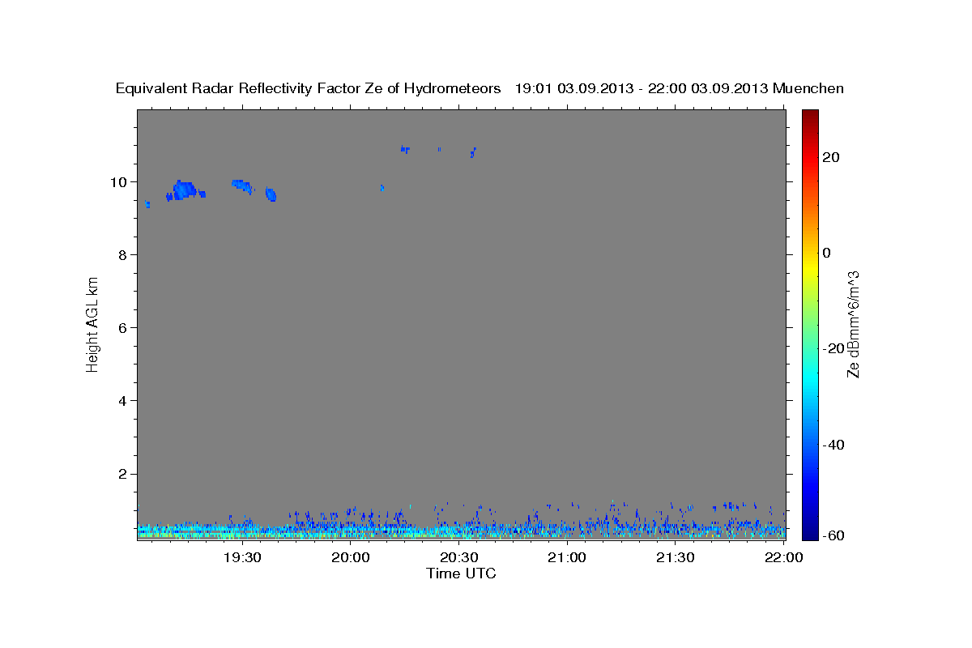Click the 'Height AGL km' axis label

tap(92, 324)
